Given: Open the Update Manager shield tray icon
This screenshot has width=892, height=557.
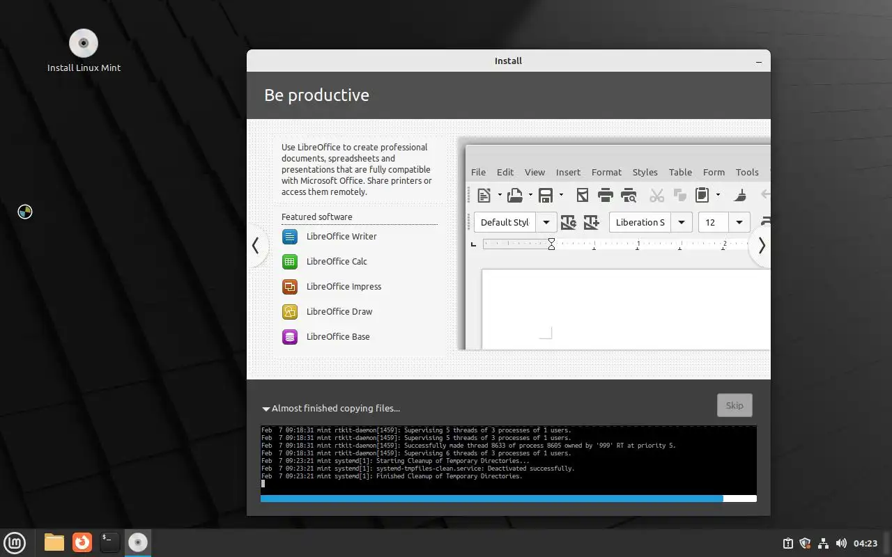Looking at the screenshot, I should coord(806,543).
